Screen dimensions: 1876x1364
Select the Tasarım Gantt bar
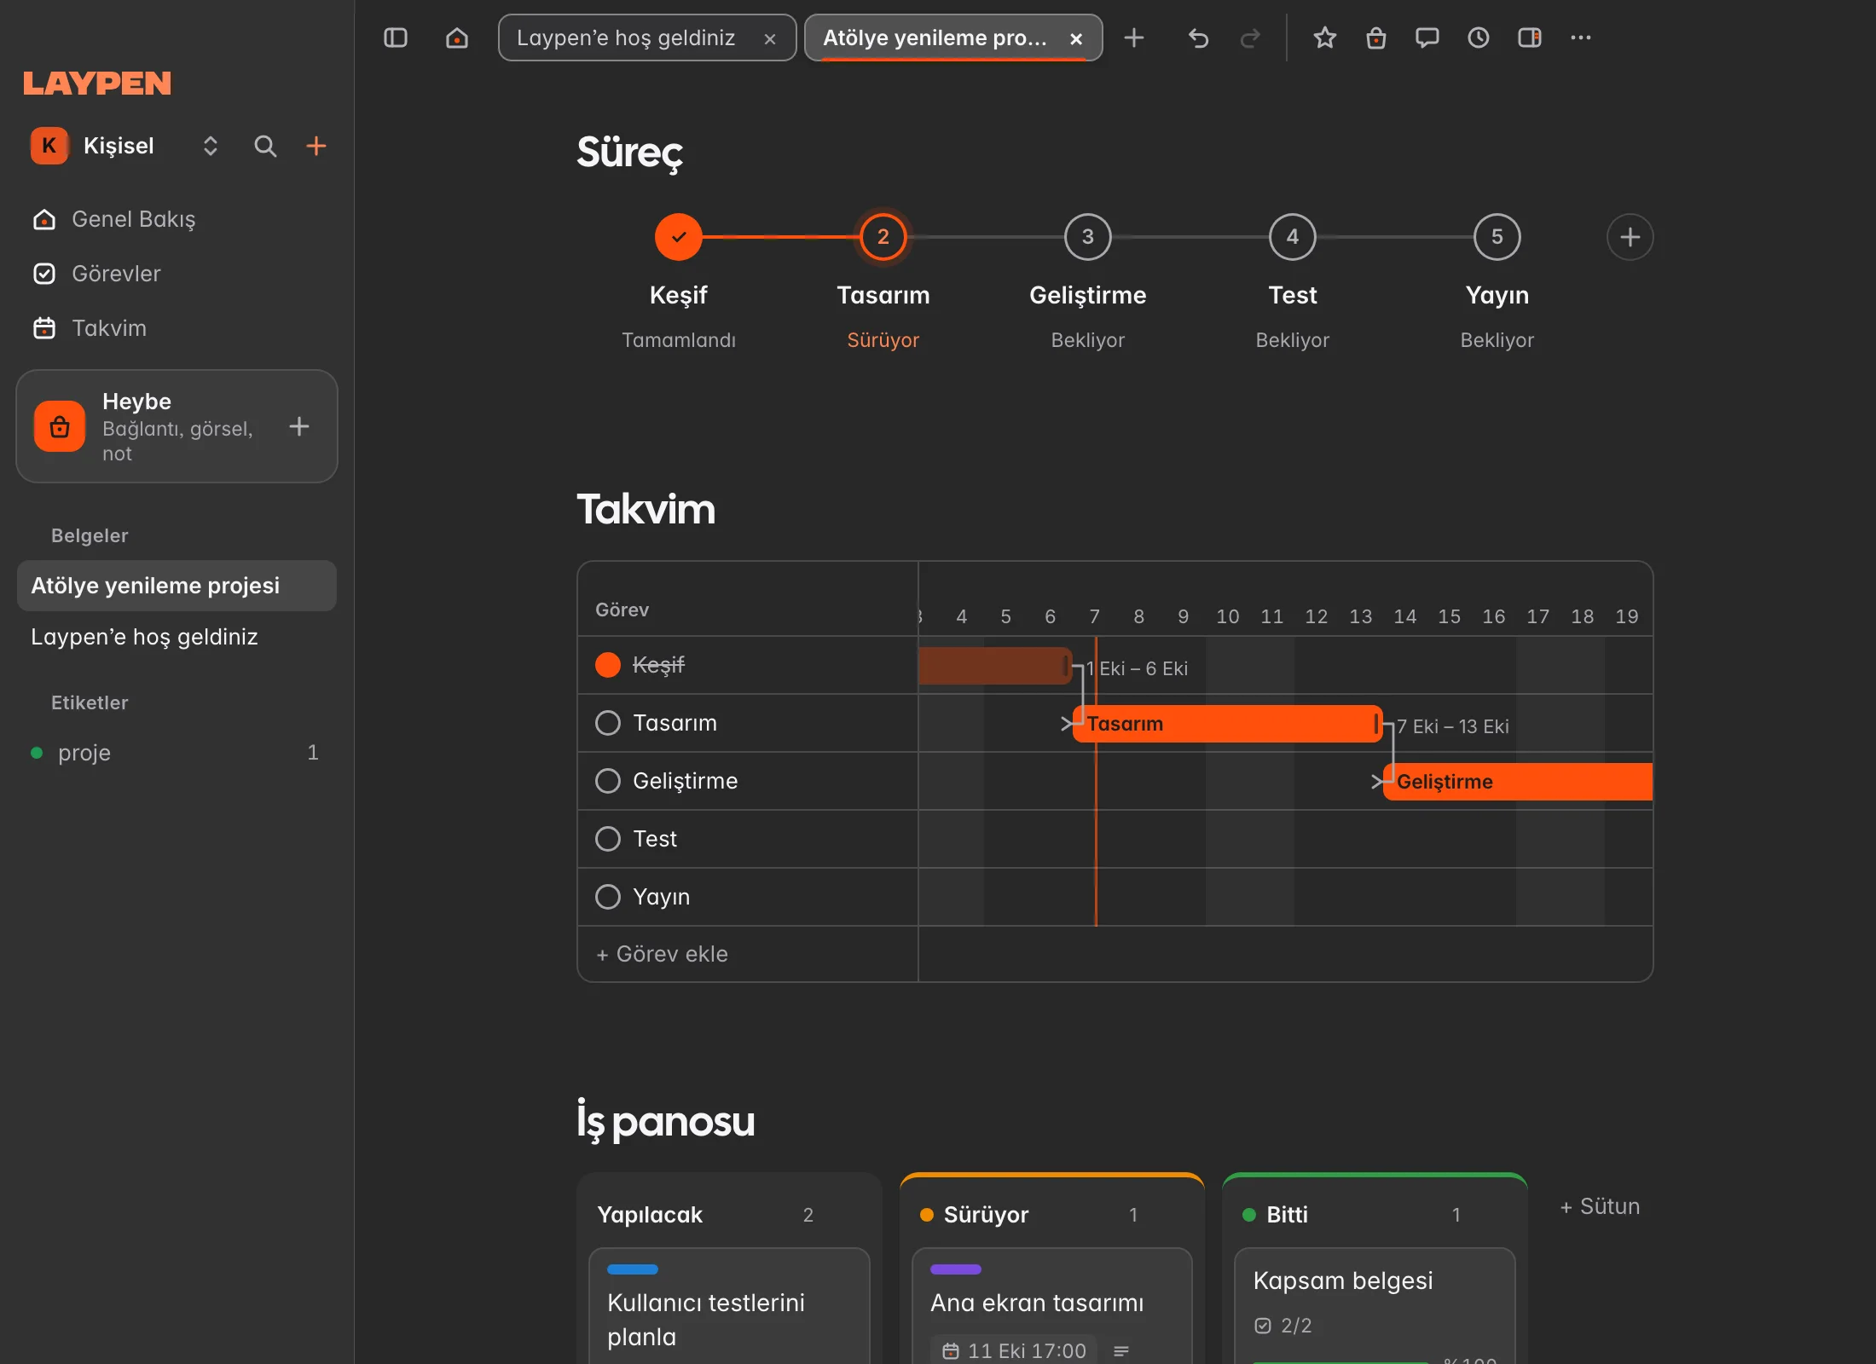click(1228, 724)
